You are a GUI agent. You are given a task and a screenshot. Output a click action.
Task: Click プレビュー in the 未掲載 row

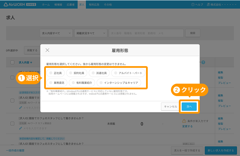[224, 129]
